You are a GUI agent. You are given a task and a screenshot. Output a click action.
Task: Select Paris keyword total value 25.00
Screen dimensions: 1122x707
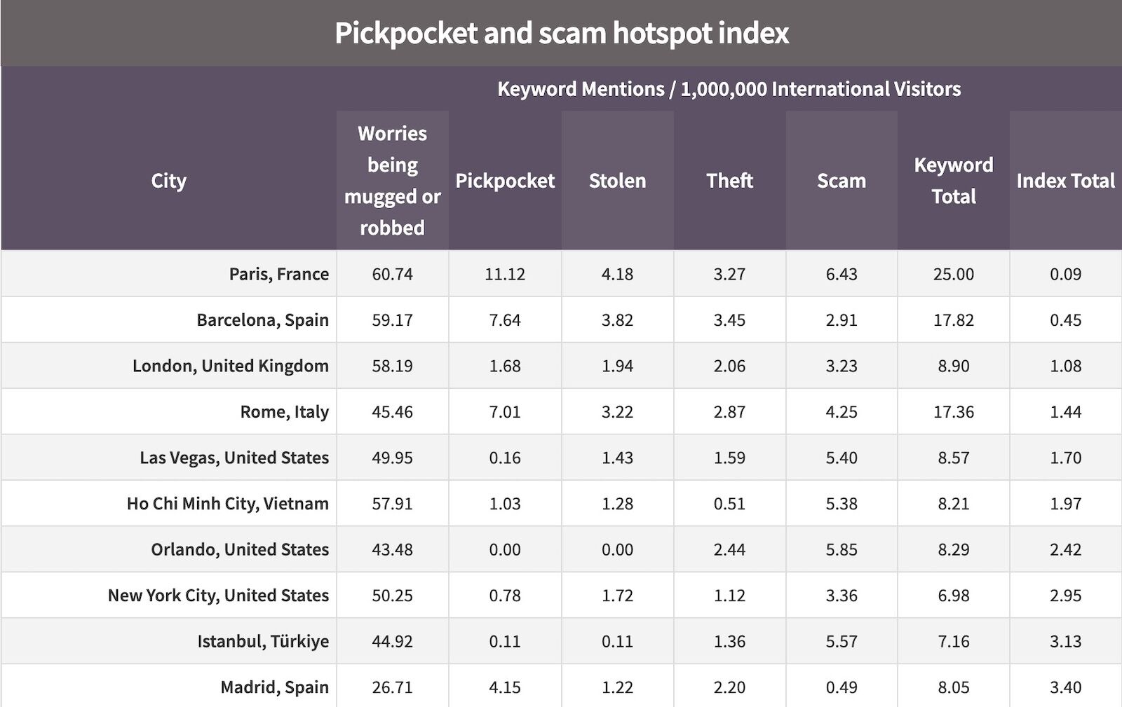pos(954,274)
